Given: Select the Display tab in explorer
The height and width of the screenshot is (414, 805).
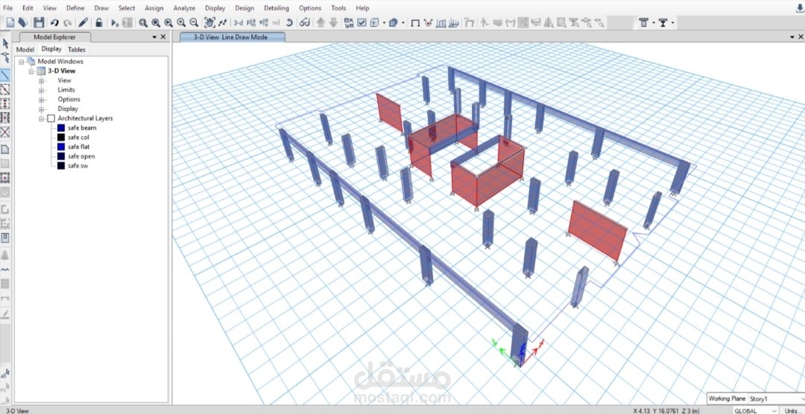Looking at the screenshot, I should 51,49.
